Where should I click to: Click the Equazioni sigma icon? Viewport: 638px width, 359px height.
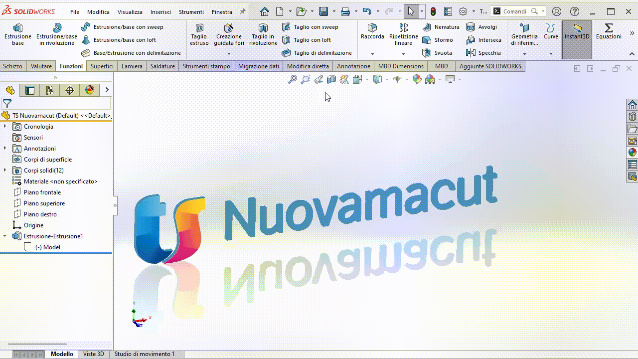pyautogui.click(x=609, y=28)
